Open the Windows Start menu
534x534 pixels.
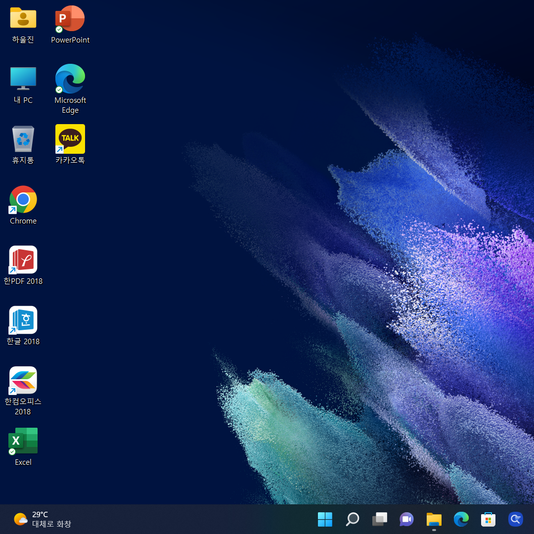coord(325,519)
